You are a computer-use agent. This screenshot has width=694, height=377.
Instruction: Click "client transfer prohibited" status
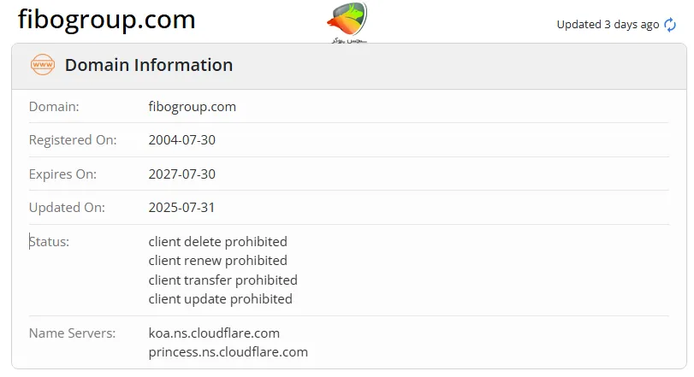pos(222,280)
